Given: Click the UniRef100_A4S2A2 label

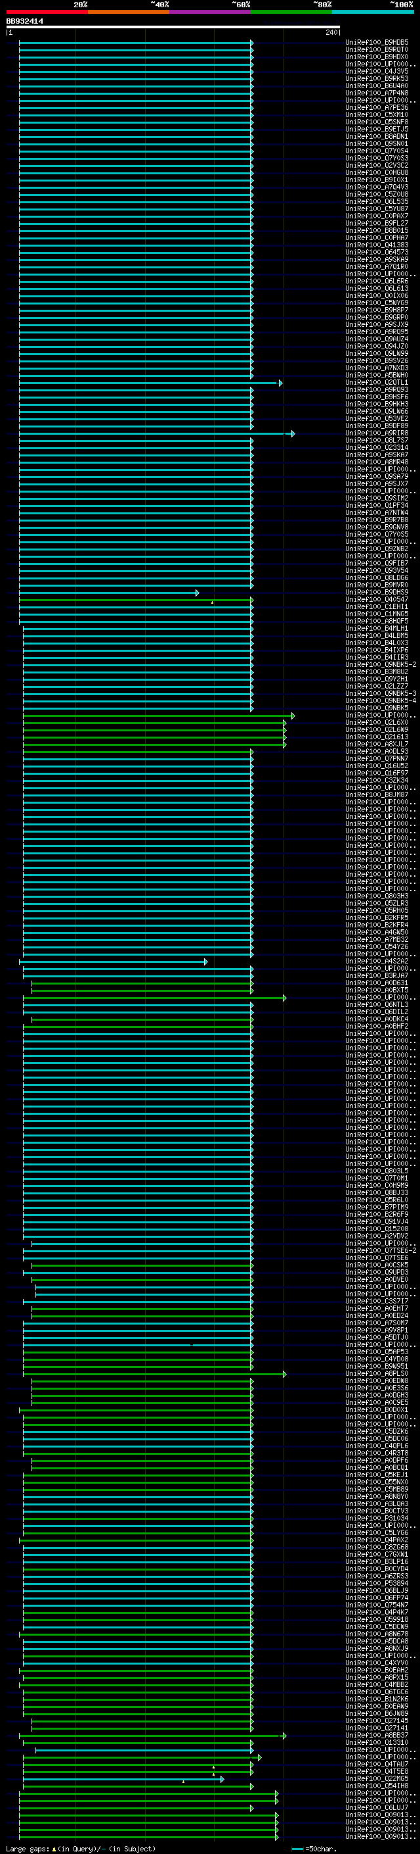Looking at the screenshot, I should 377,961.
